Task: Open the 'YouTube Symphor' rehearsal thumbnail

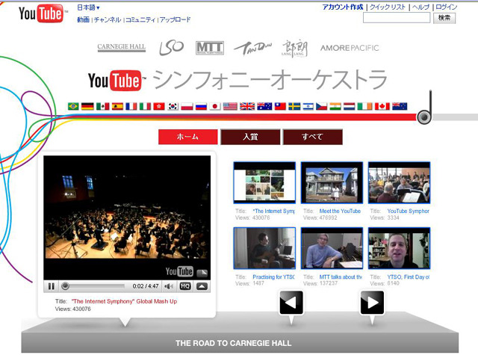Action: (x=400, y=182)
